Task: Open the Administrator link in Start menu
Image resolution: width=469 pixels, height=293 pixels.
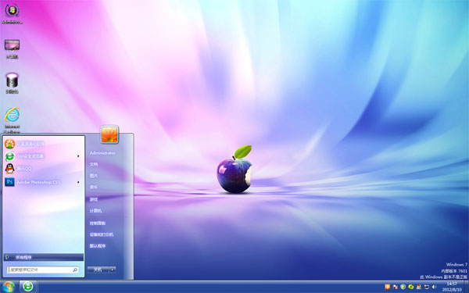Action: click(x=102, y=153)
